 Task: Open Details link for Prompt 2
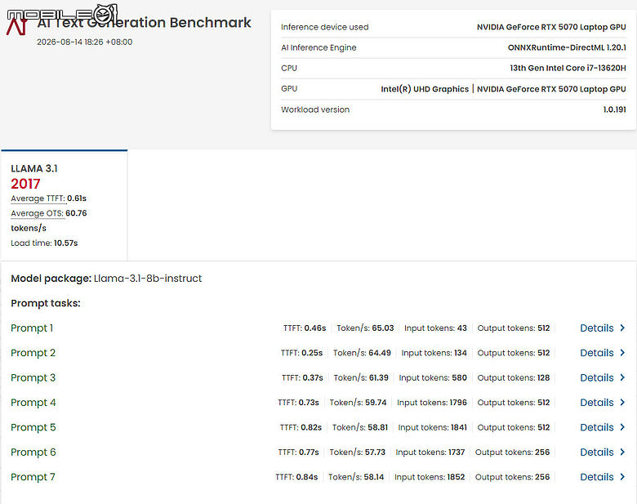[x=597, y=353]
